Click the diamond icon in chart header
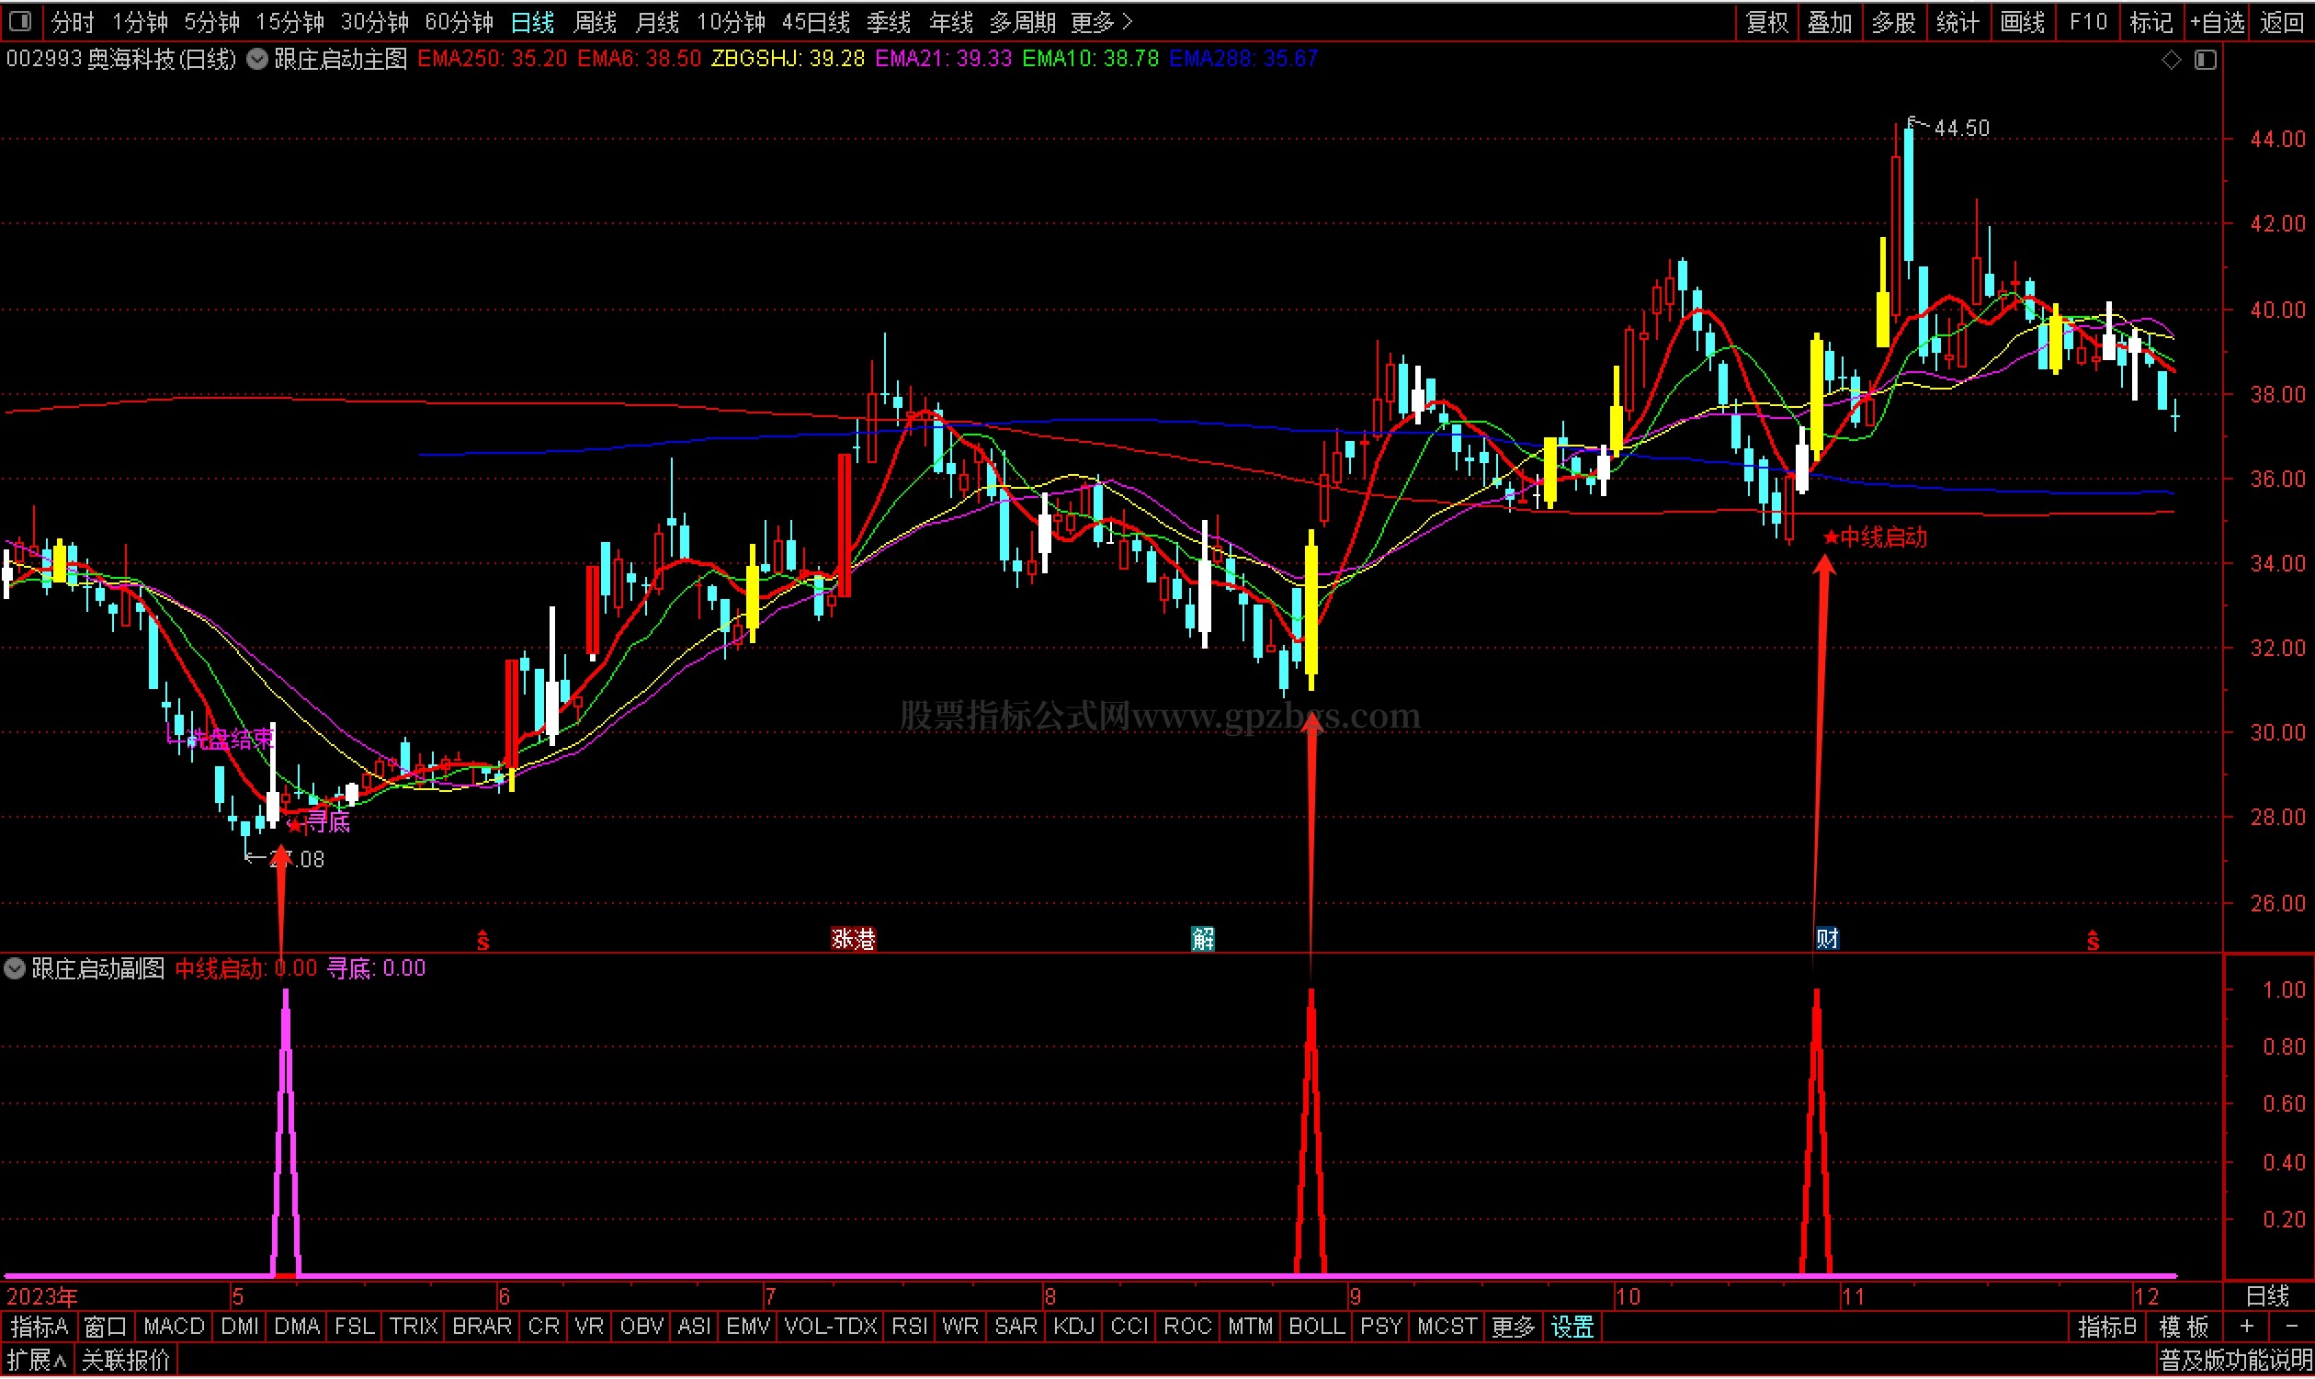 pos(2171,60)
